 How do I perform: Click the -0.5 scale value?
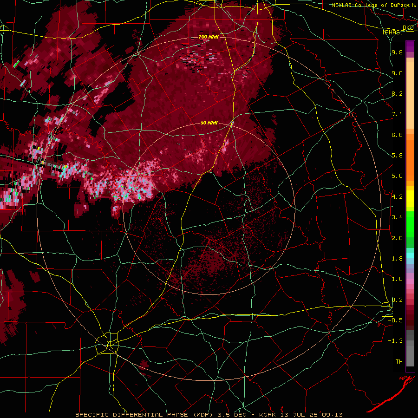(395, 320)
